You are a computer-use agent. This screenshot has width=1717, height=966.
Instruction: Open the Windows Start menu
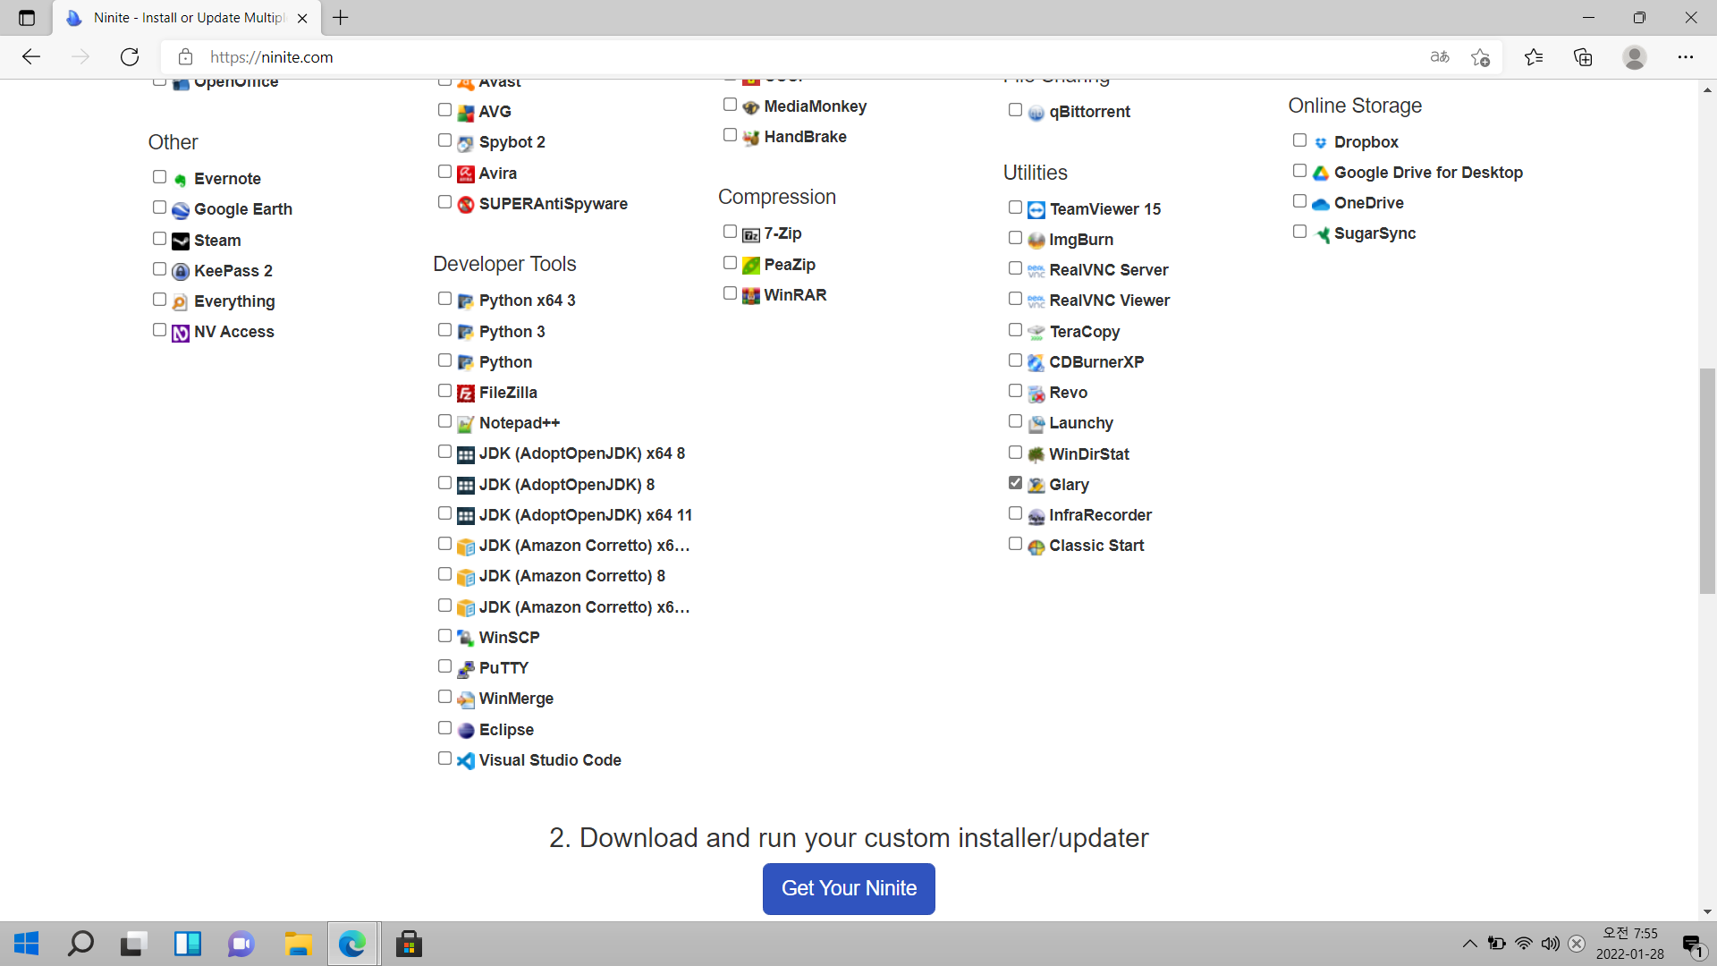pos(27,944)
